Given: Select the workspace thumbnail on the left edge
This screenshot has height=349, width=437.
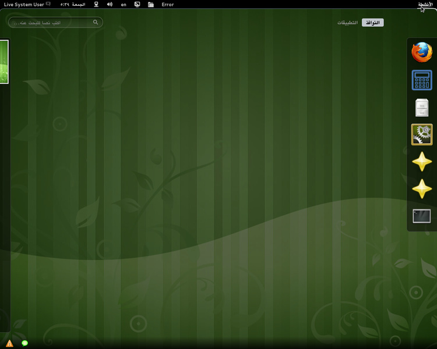Looking at the screenshot, I should tap(4, 62).
